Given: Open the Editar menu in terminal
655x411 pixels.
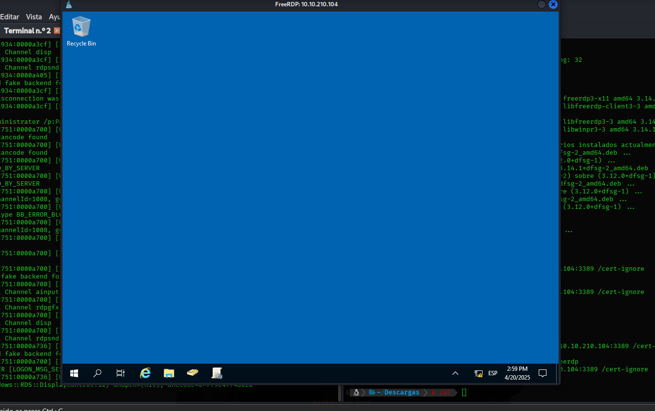Looking at the screenshot, I should pyautogui.click(x=10, y=17).
